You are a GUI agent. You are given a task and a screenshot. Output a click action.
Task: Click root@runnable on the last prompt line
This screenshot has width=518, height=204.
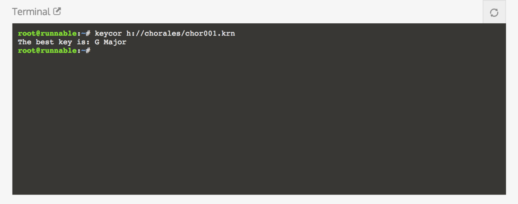(x=47, y=51)
